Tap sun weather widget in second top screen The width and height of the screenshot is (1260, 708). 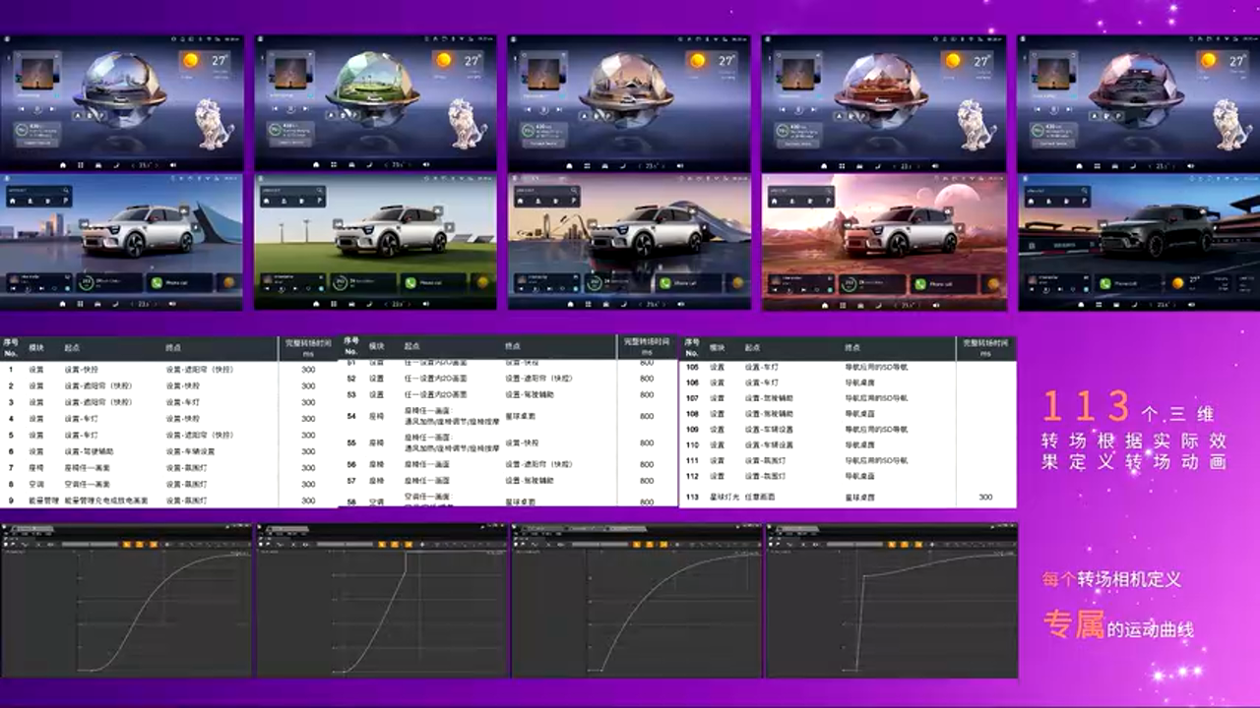(444, 61)
